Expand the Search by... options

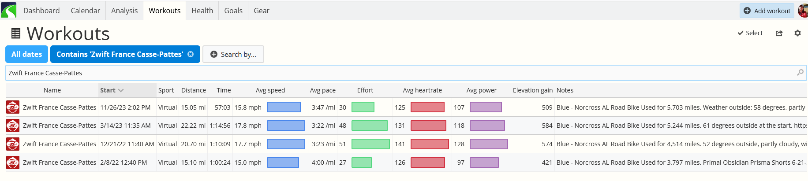(233, 54)
